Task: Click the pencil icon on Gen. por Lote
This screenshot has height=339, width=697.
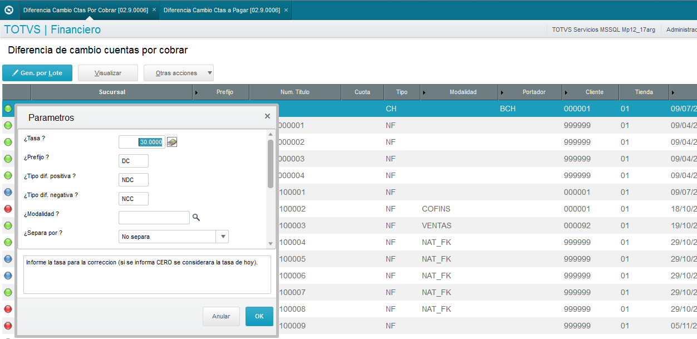Action: (15, 73)
